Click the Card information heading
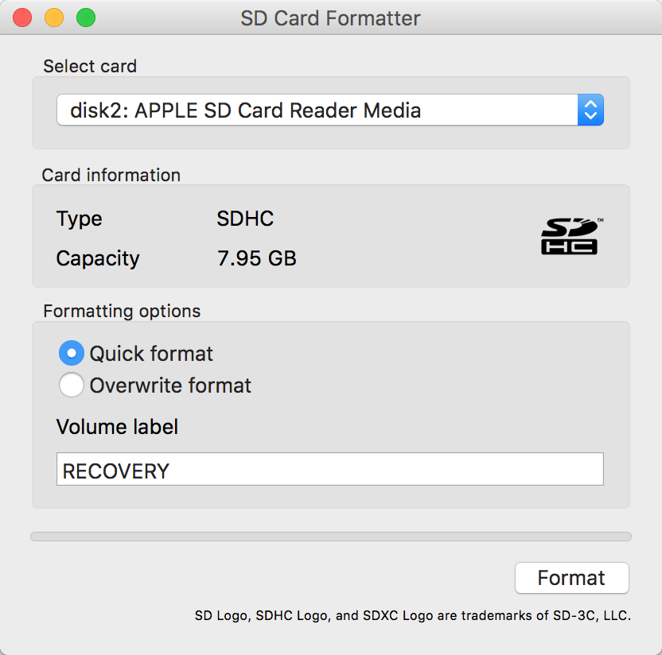 point(111,175)
